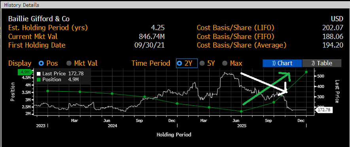Click the Average cost basis value 194.20
This screenshot has height=147, width=350.
pos(333,45)
